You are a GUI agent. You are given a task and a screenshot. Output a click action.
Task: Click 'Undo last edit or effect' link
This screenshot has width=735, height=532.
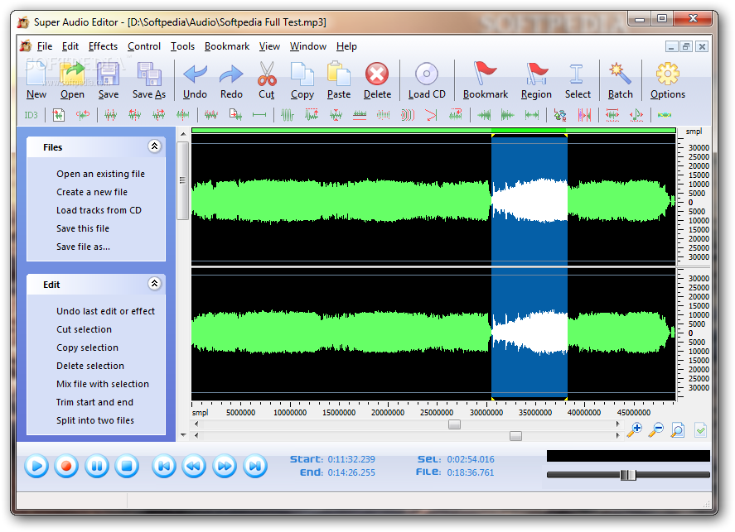pyautogui.click(x=105, y=311)
